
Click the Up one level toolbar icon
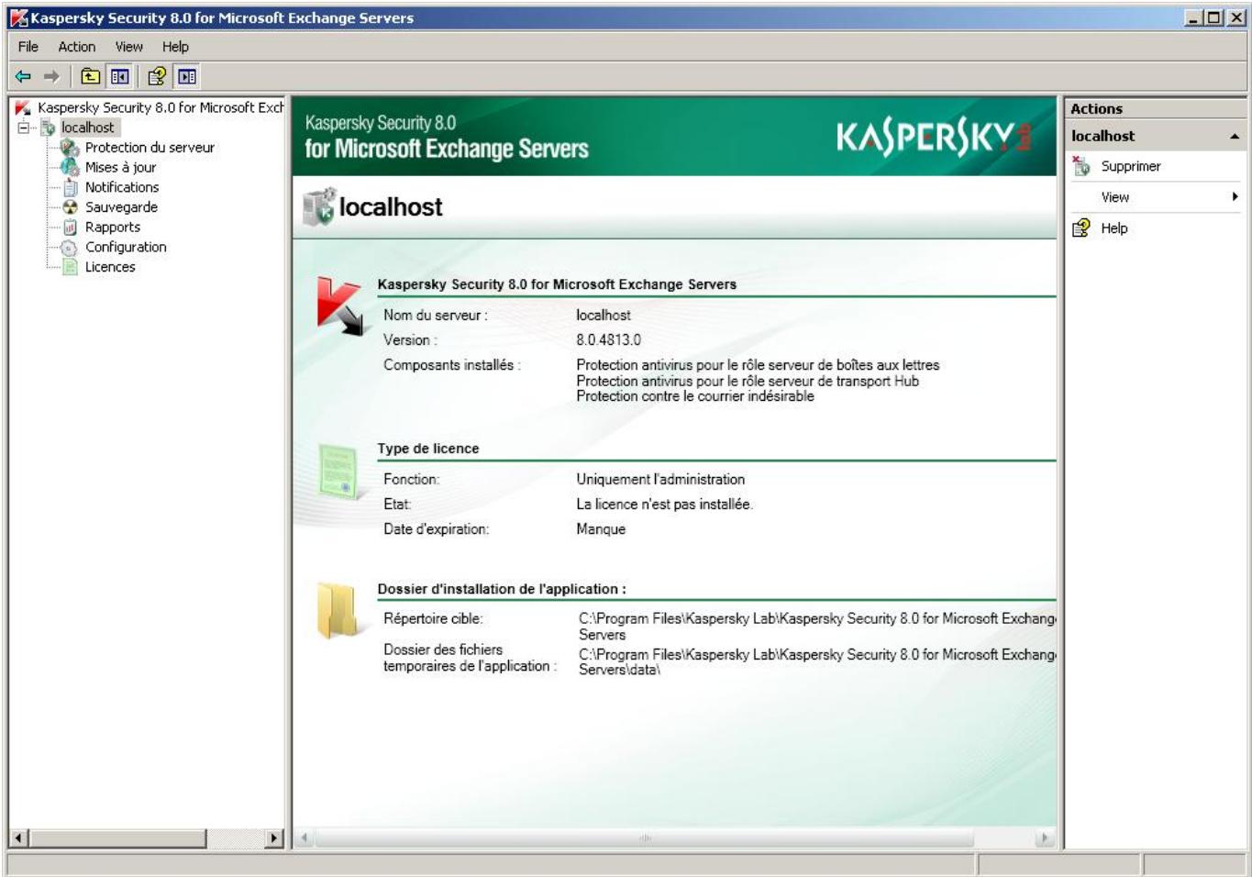click(90, 77)
